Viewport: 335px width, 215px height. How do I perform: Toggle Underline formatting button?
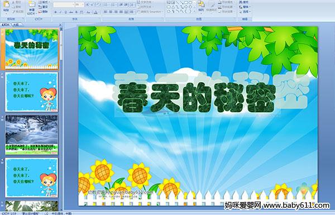tap(65, 12)
